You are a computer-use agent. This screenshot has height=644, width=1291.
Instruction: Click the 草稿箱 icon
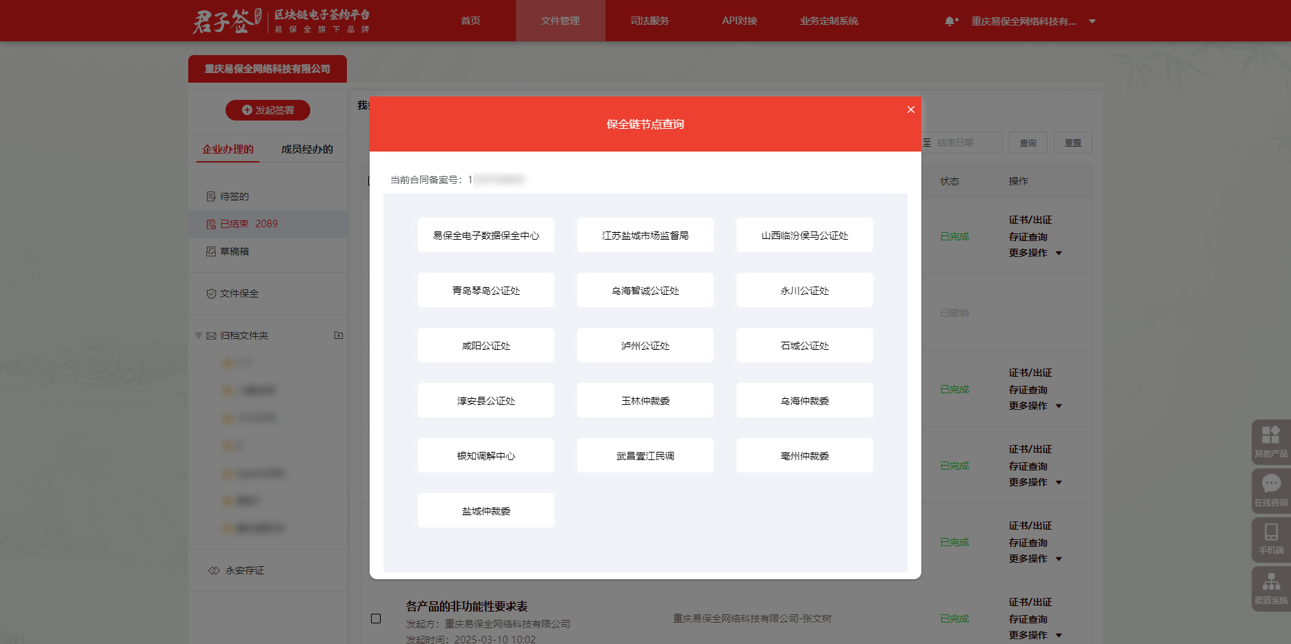click(211, 251)
